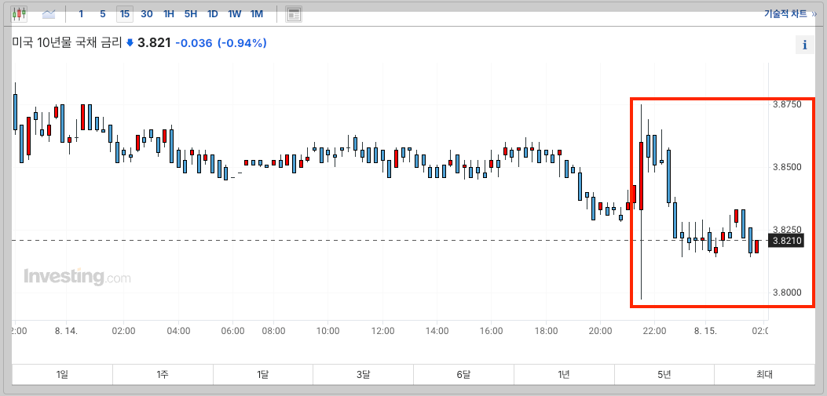Click the 3.8500 axis label
Viewport: 827px width, 396px height.
(x=787, y=168)
